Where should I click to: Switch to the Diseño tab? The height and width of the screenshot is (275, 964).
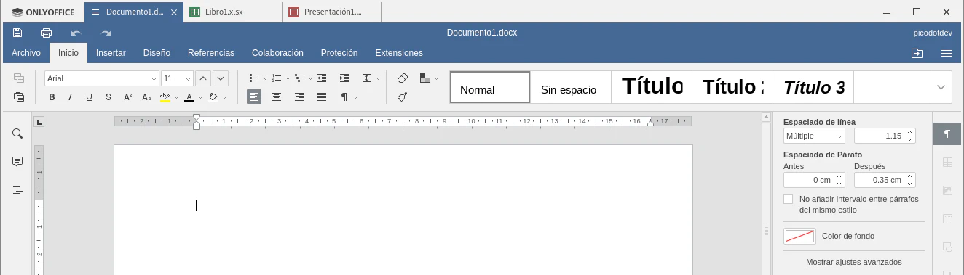coord(157,53)
